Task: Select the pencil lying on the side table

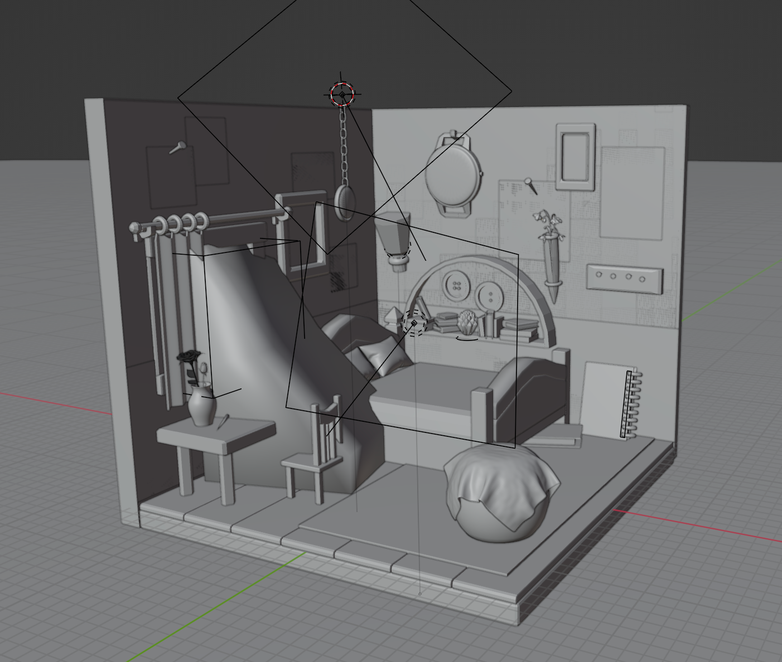Action: click(223, 422)
